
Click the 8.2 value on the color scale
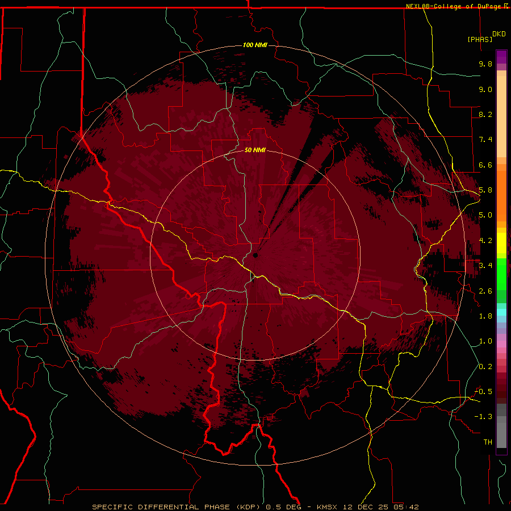point(485,114)
